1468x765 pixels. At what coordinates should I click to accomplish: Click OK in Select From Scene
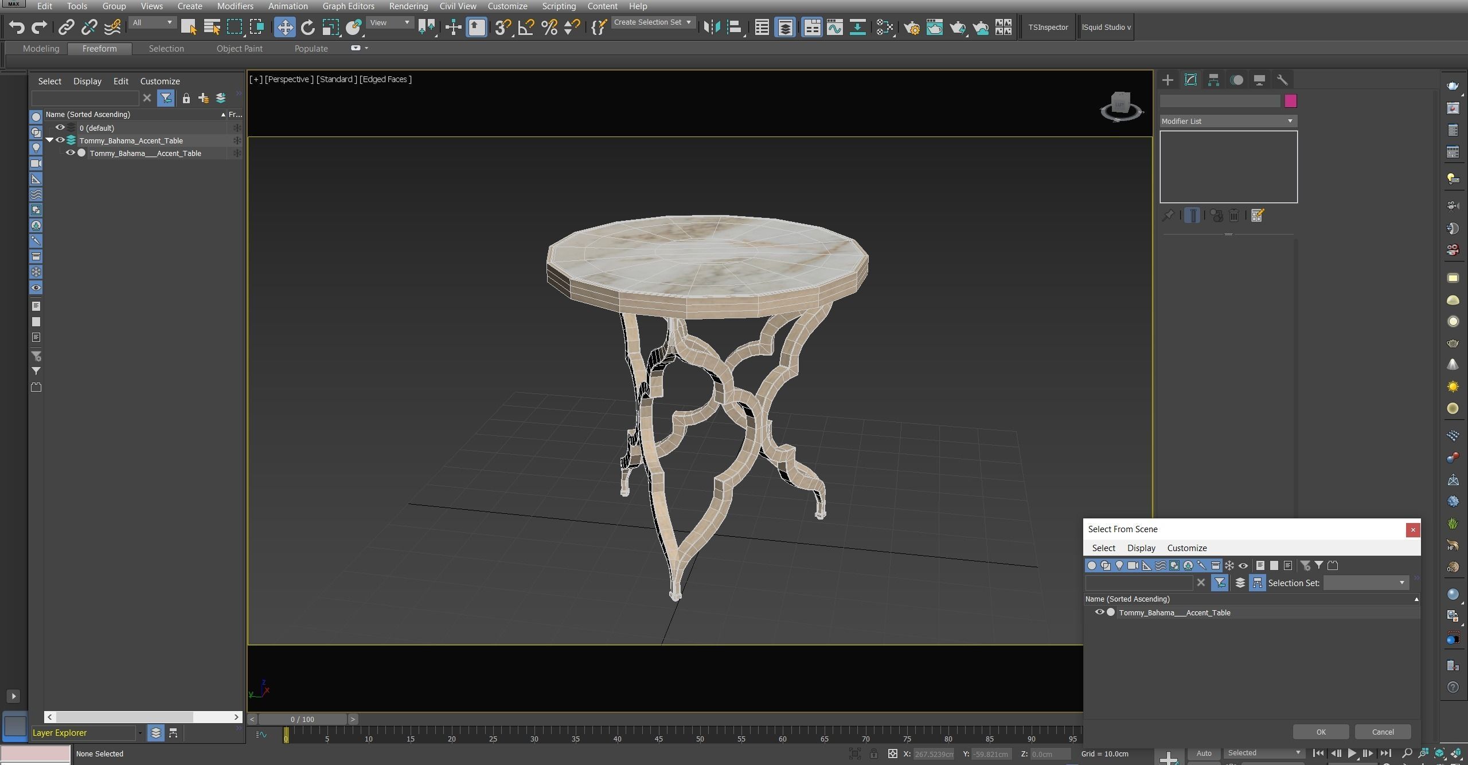(1321, 732)
